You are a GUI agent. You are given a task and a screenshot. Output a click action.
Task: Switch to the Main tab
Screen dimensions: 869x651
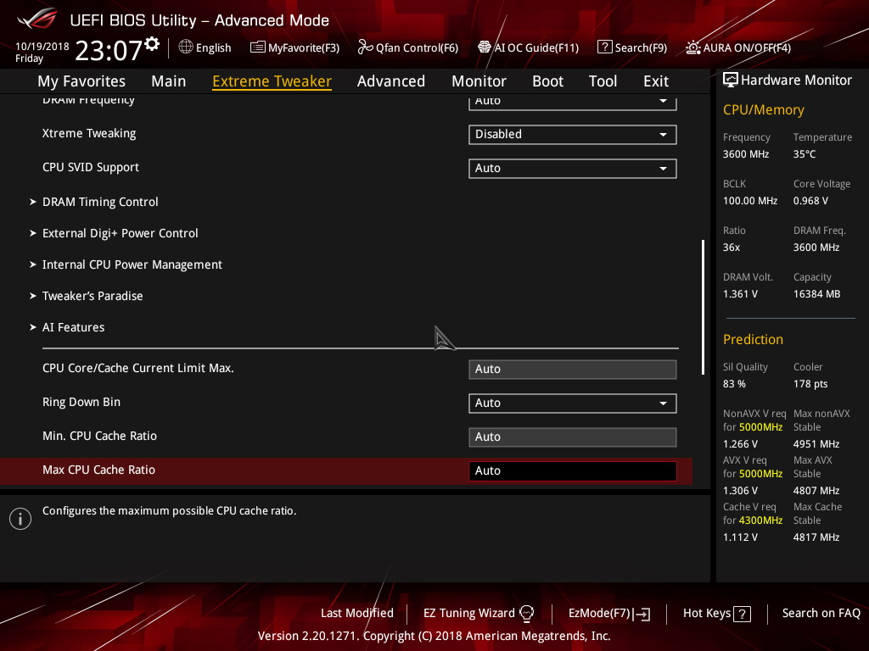tap(169, 81)
